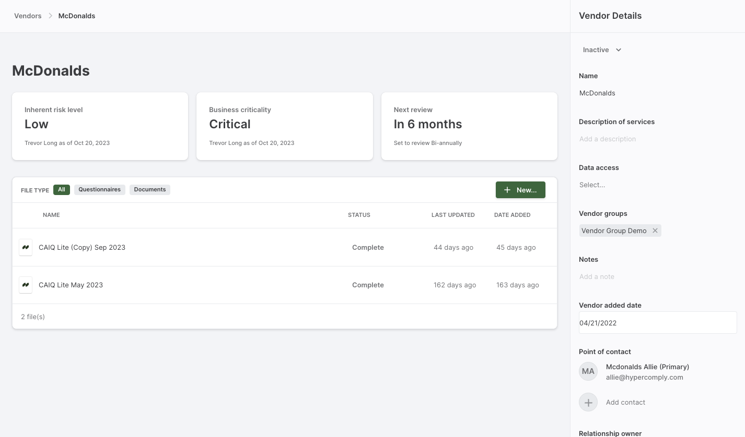The height and width of the screenshot is (437, 745).
Task: Click the MA contact avatar
Action: pos(588,371)
